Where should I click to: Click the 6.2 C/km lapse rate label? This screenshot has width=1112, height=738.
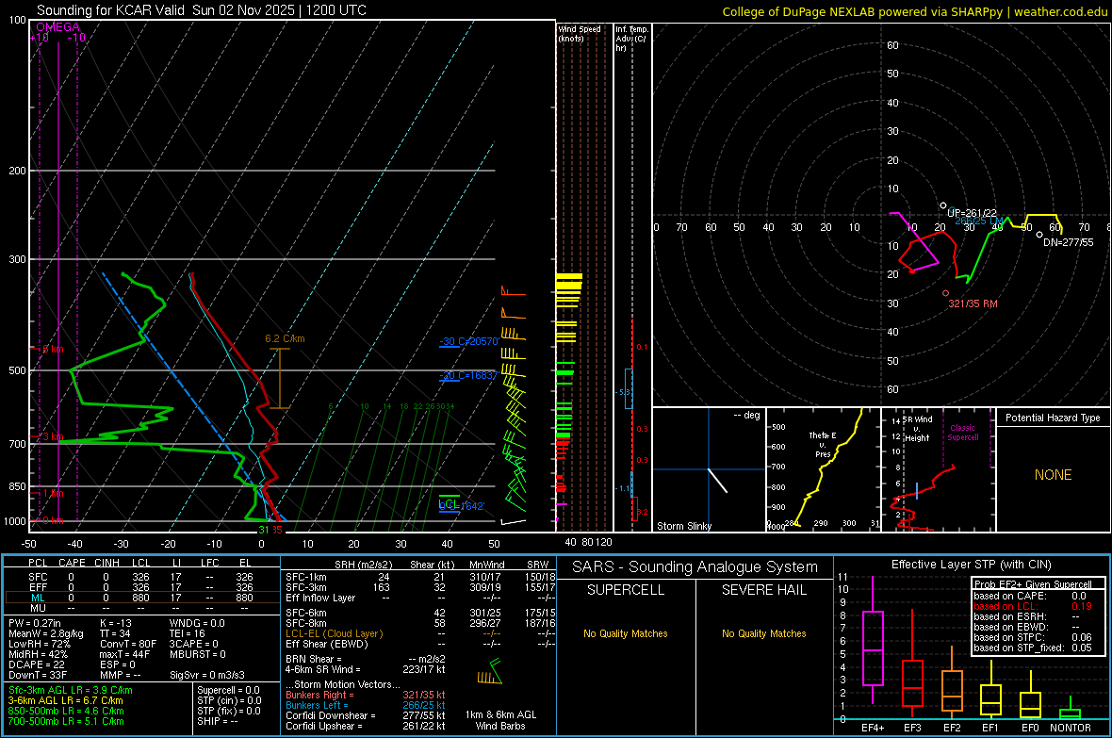pyautogui.click(x=286, y=338)
